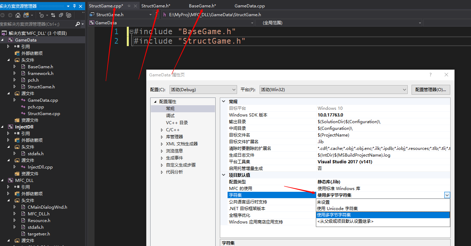471x246 pixels.
Task: Click the MFC_DLL project icon in tree
Action: [x=11, y=180]
